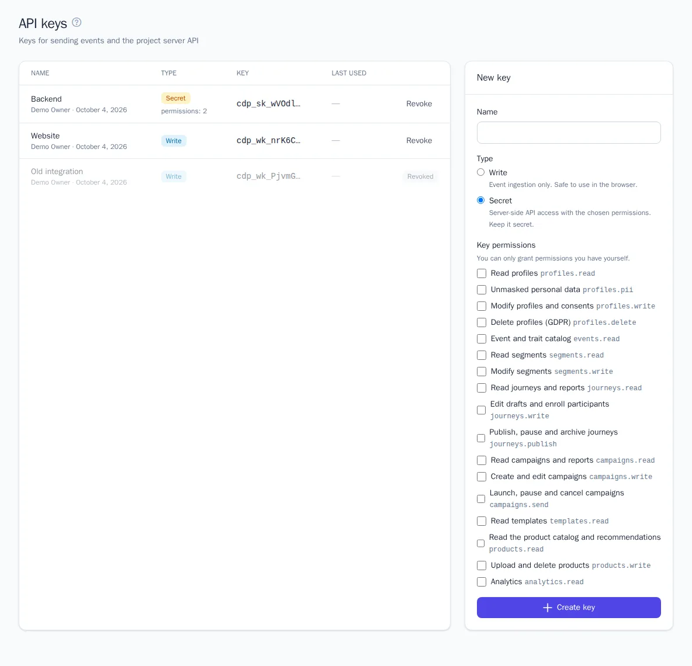
Task: Click the Secret badge on Backend row
Action: point(176,98)
